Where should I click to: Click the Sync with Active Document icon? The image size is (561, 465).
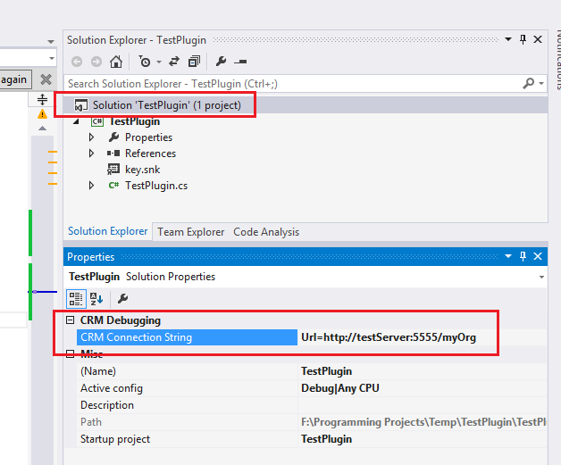pyautogui.click(x=172, y=62)
